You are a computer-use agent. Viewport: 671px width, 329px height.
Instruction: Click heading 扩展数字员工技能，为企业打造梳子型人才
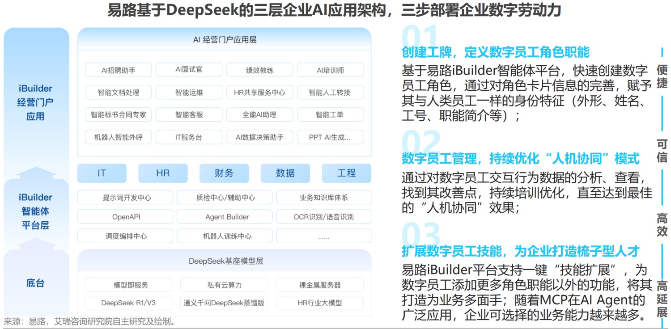click(521, 251)
